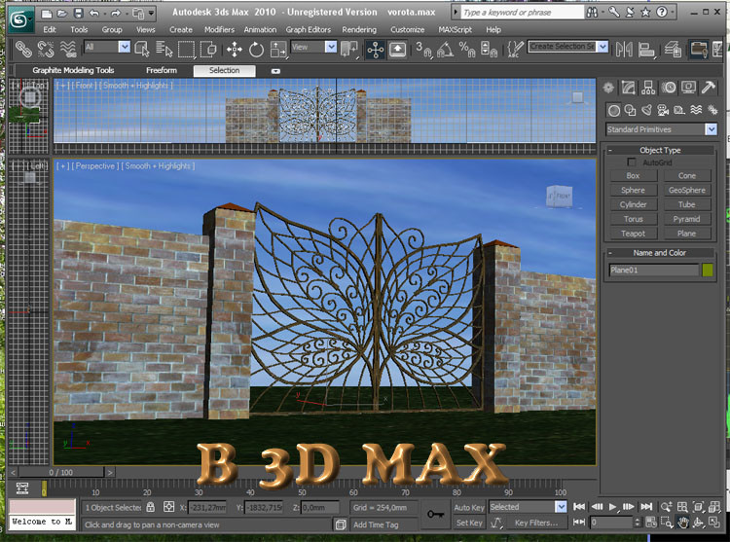This screenshot has height=542, width=730.
Task: Toggle the selection lock padlock icon
Action: (150, 507)
